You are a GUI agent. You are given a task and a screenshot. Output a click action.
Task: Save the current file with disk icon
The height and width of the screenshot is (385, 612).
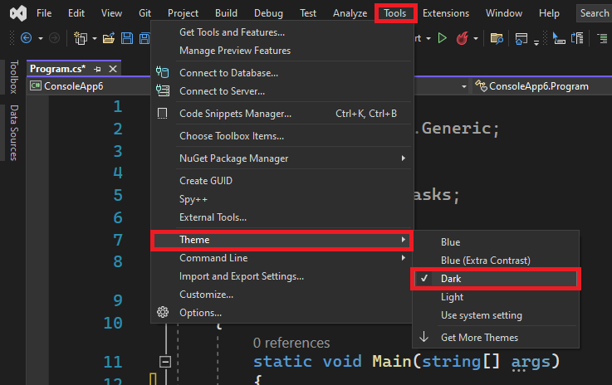point(127,38)
